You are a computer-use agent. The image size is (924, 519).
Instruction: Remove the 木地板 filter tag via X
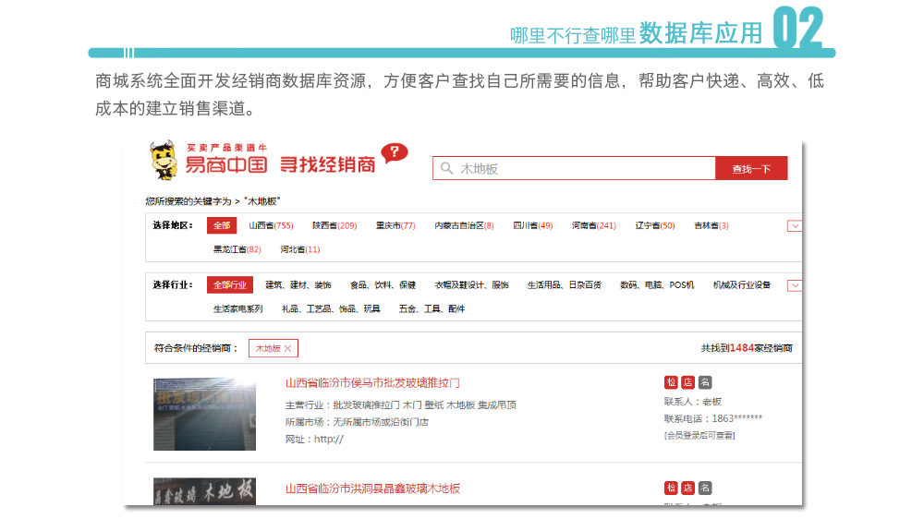(x=287, y=349)
